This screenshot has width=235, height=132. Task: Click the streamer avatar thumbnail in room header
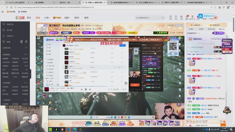pyautogui.click(x=42, y=28)
